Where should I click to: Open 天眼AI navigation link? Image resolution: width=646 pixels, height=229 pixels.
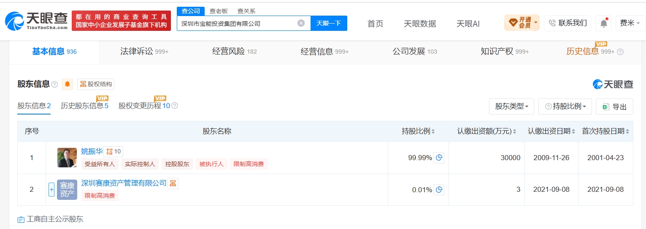(468, 24)
